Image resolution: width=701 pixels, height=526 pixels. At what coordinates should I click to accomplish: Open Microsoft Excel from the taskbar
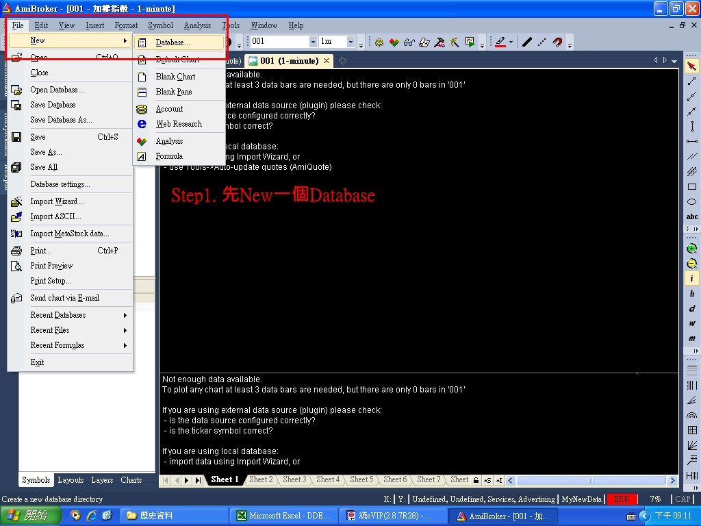pos(285,516)
